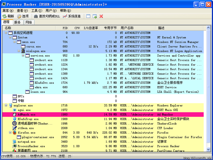
Task: Click the lsass.exe process icon
Action: click(27, 92)
